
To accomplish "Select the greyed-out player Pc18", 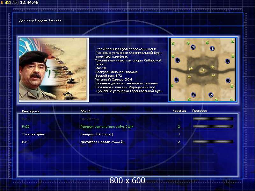I will point(26,119).
